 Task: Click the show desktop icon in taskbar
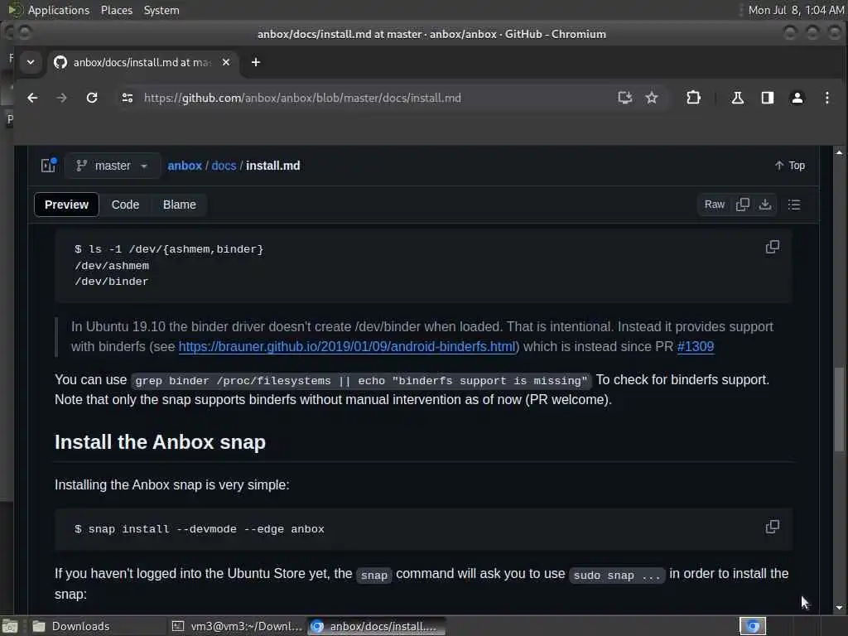tap(10, 626)
